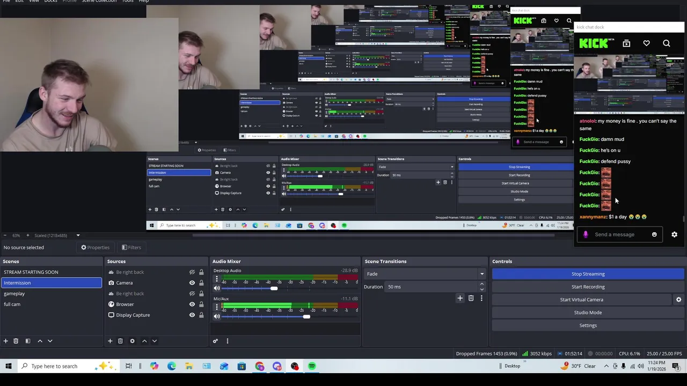Move the selected scene up
The height and width of the screenshot is (386, 687).
pos(40,341)
